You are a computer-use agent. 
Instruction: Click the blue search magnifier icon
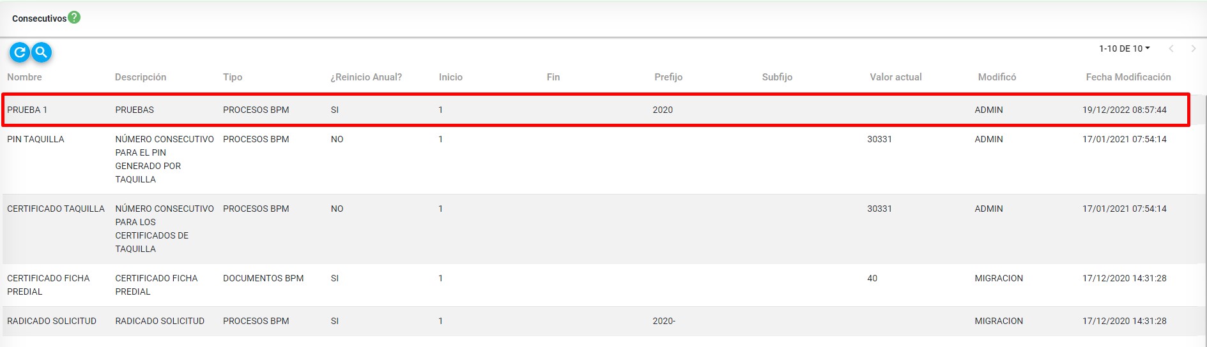coord(42,52)
